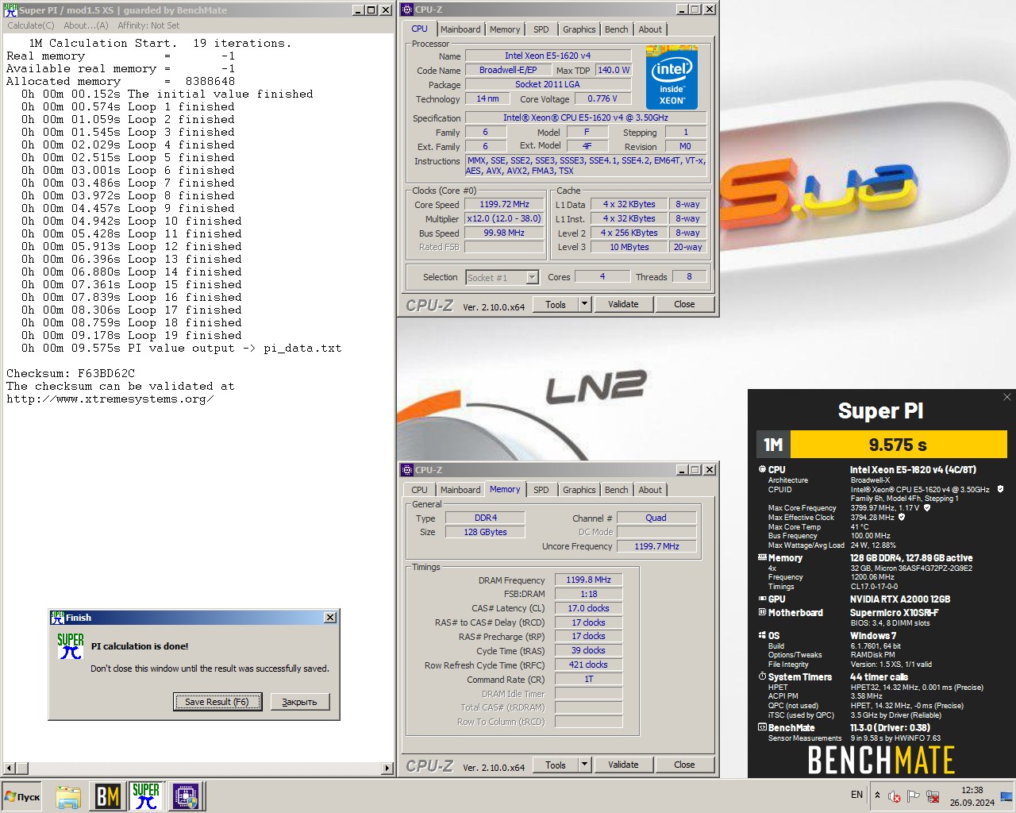Click shield icon next to Max Core Frequency
Screen dimensions: 1016x813
pyautogui.click(x=927, y=507)
